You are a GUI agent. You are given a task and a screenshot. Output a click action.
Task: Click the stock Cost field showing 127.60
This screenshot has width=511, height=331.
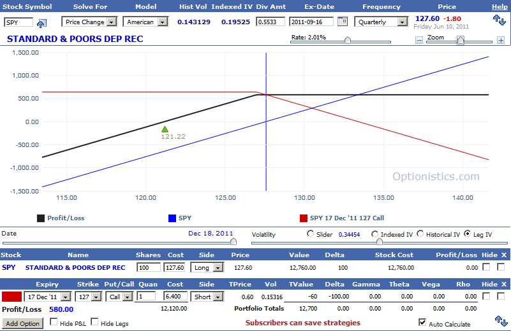(174, 267)
